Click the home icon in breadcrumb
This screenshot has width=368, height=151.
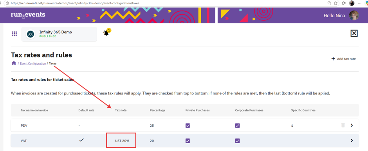pyautogui.click(x=14, y=63)
